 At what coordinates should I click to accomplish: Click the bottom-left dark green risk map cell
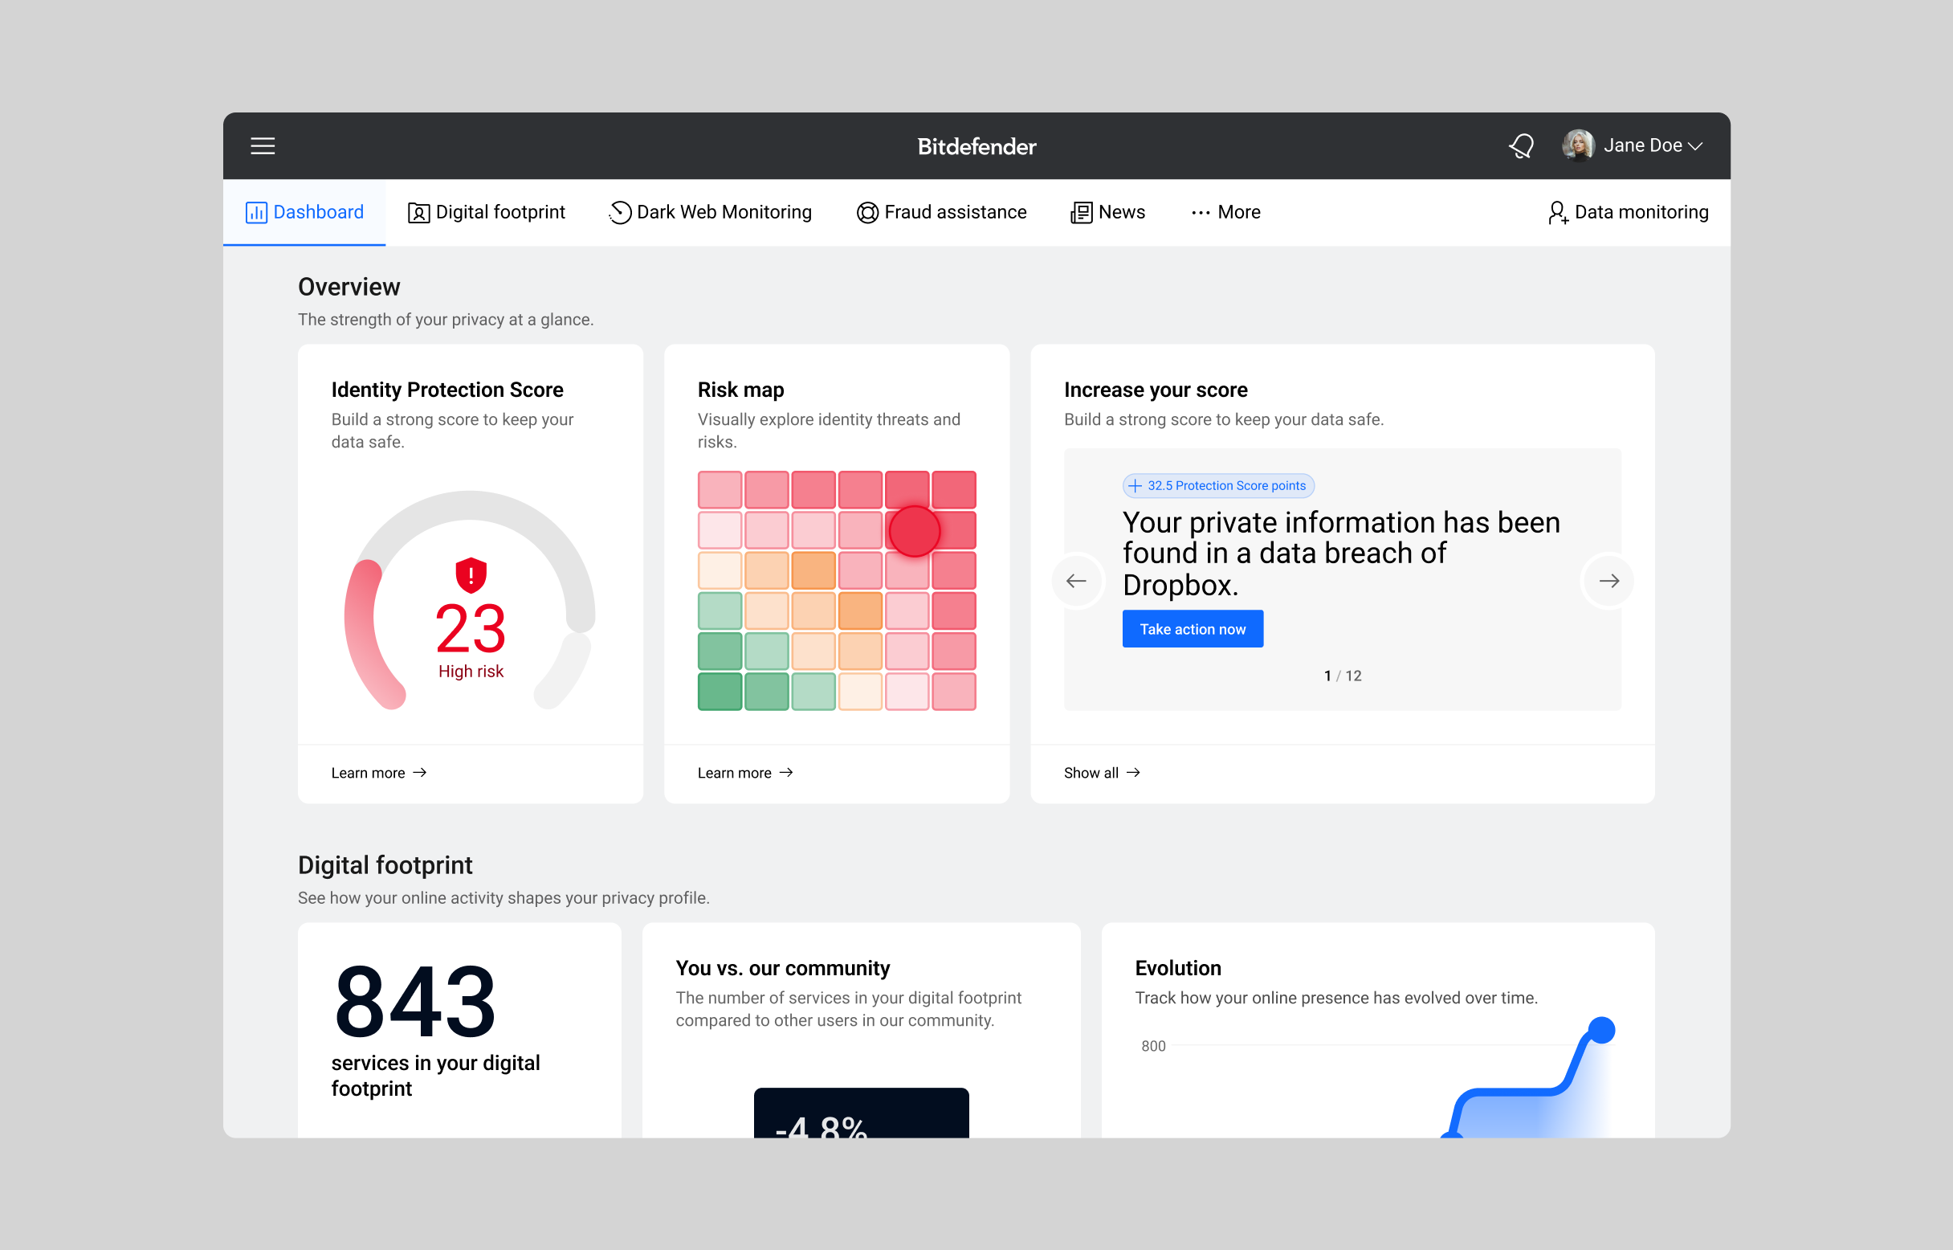pos(720,692)
